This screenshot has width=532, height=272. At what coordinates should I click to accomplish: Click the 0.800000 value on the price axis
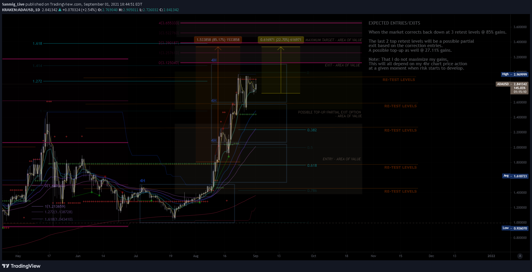point(520,238)
